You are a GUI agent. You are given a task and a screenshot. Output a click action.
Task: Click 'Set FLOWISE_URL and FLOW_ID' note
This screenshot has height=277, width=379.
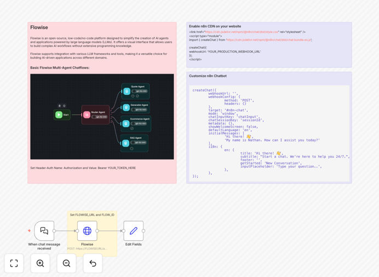tap(92, 215)
